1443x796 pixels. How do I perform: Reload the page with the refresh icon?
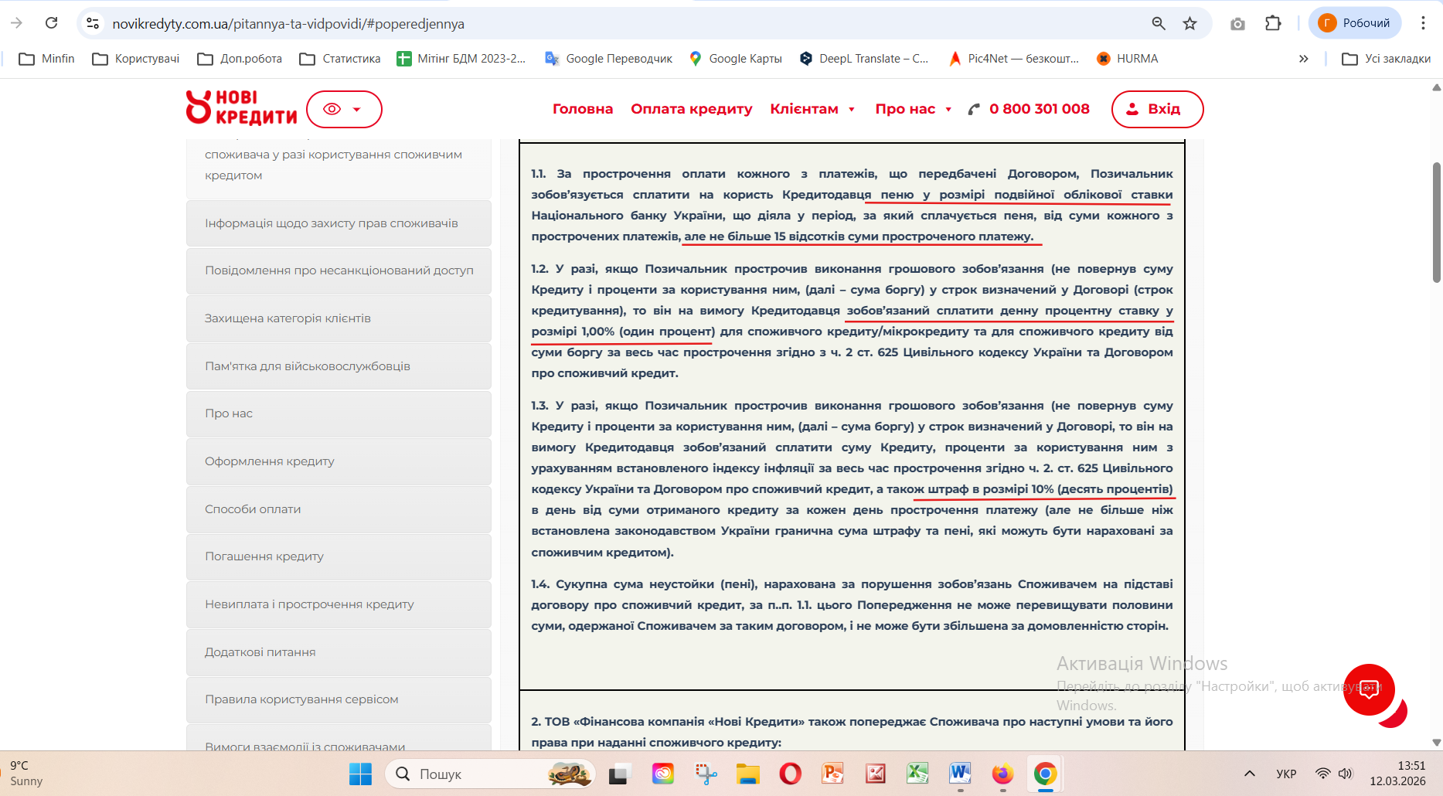coord(52,23)
